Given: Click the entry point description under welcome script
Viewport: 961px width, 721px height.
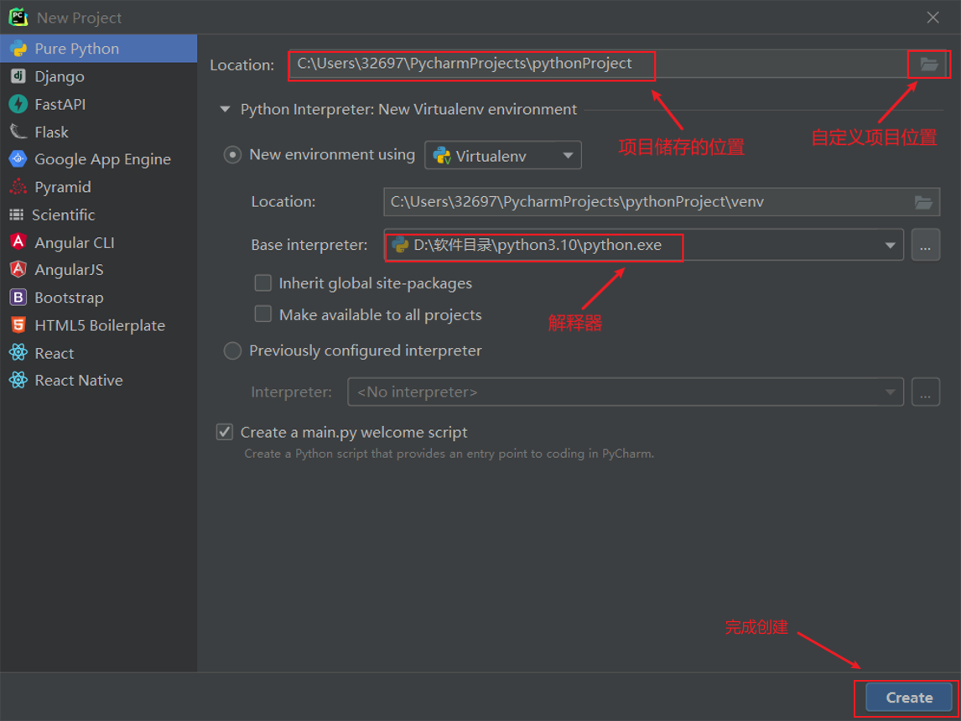Looking at the screenshot, I should 449,454.
